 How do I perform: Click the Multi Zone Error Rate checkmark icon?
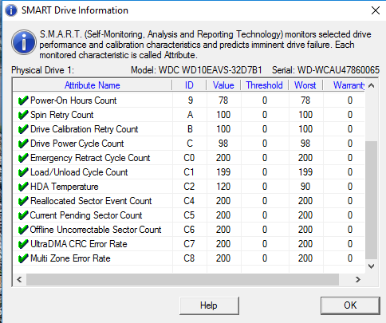coord(23,258)
